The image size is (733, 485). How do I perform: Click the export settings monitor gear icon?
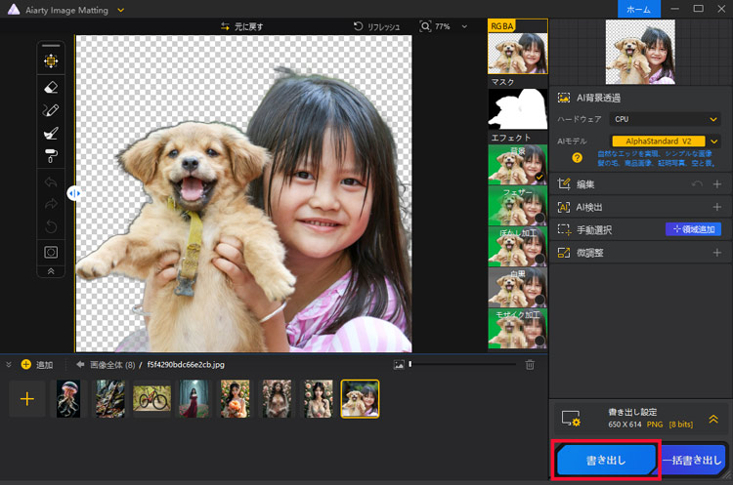point(571,419)
